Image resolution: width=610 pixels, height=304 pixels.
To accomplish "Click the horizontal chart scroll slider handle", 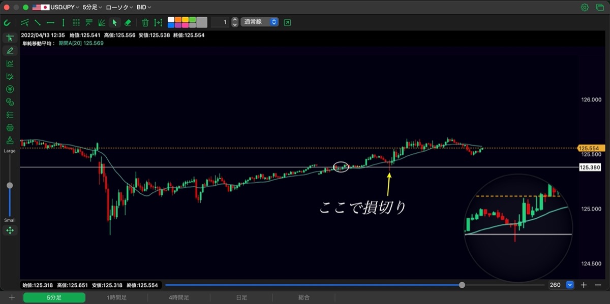I will pos(462,285).
